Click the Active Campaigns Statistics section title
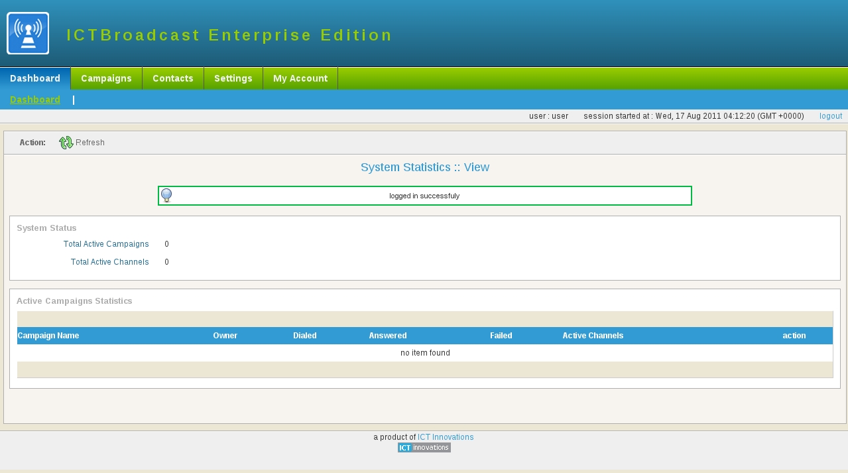Screen dimensions: 848x473 pyautogui.click(x=74, y=301)
